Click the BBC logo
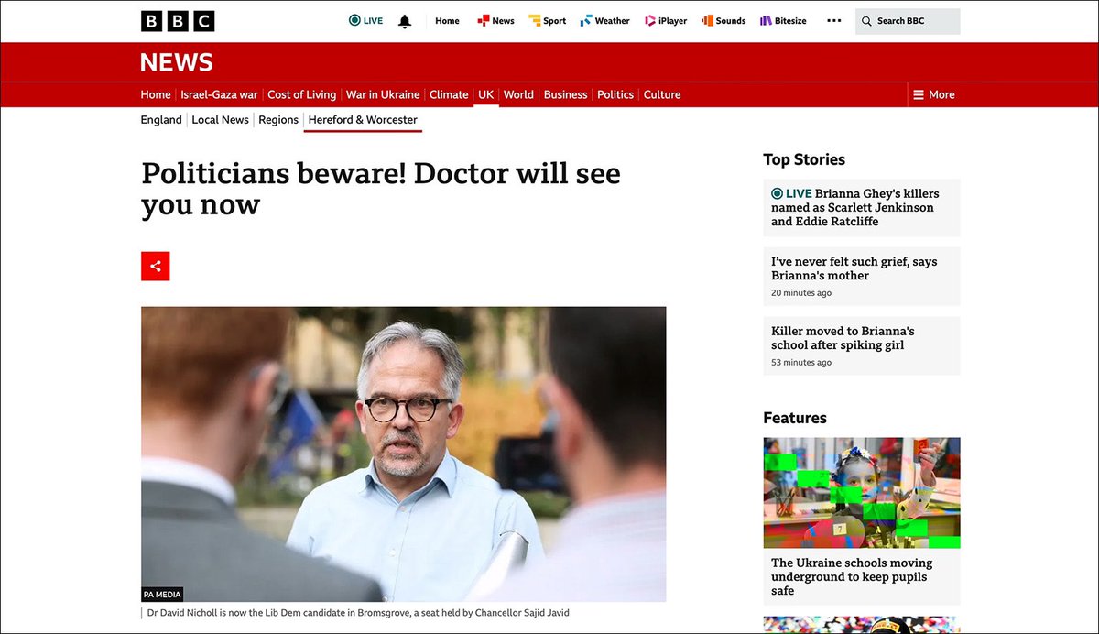This screenshot has height=634, width=1099. [178, 21]
